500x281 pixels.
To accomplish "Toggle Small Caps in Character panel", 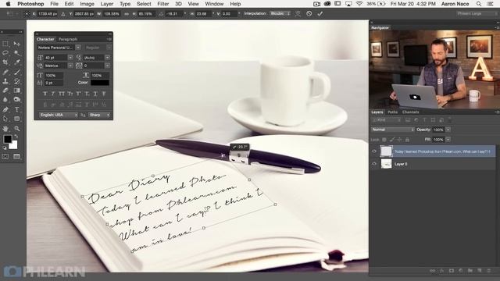I will (70, 94).
